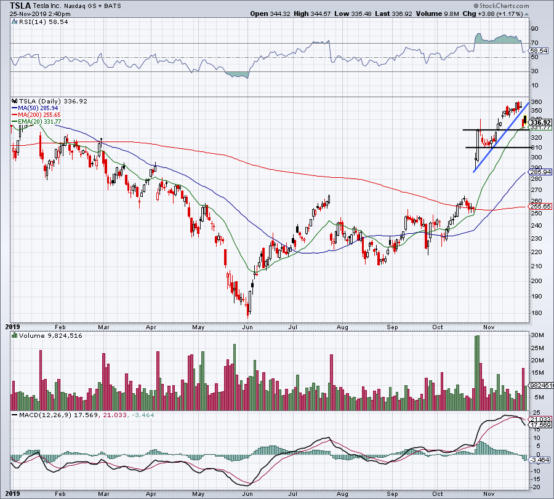Click the 255.65 MA(200) tag on right axis

tap(540, 206)
